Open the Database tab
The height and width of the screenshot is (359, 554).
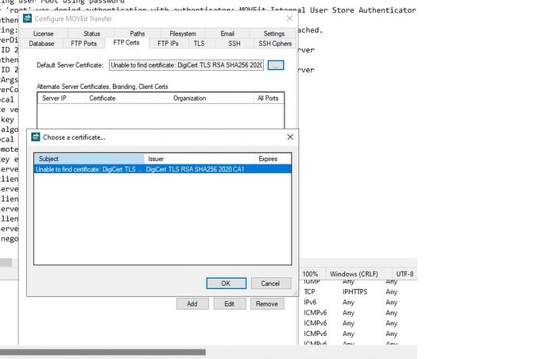(41, 44)
